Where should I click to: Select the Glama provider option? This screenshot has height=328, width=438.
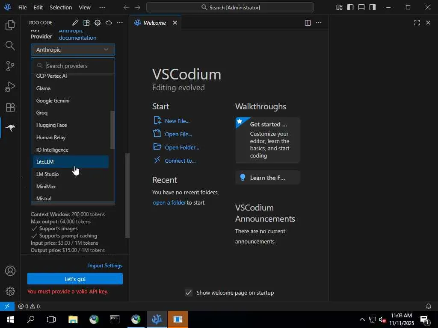(71, 88)
